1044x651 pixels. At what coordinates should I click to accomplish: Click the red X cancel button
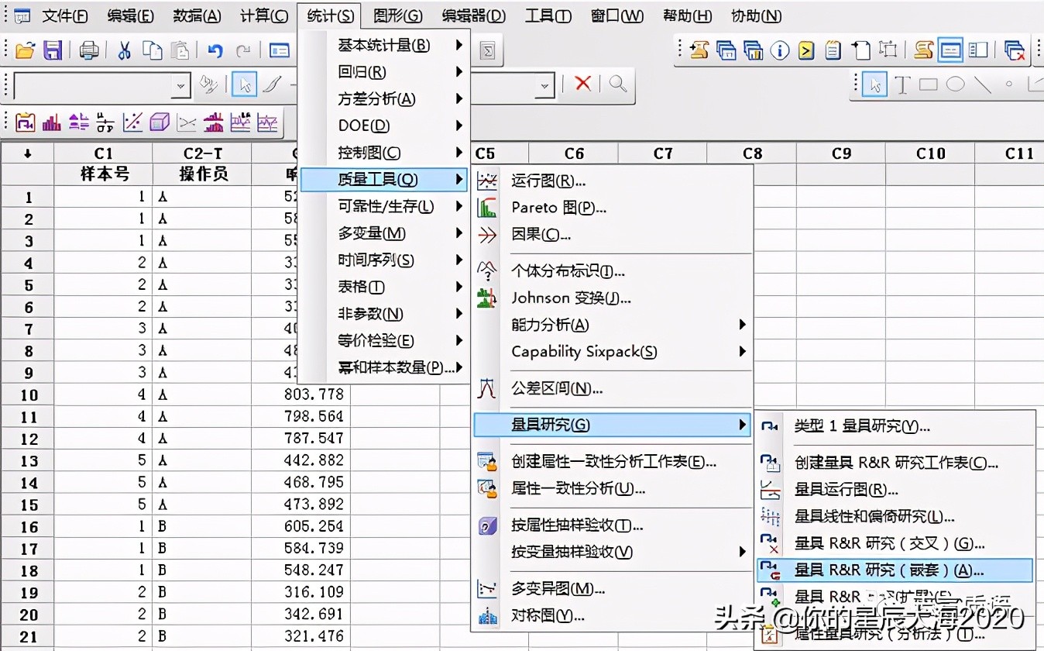coord(582,81)
